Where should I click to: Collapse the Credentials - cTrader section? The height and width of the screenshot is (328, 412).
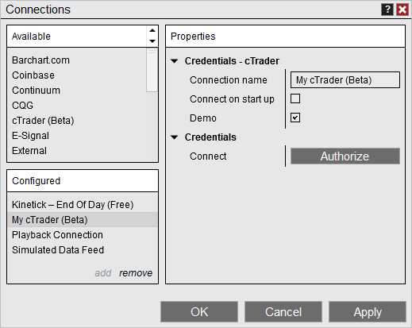174,61
